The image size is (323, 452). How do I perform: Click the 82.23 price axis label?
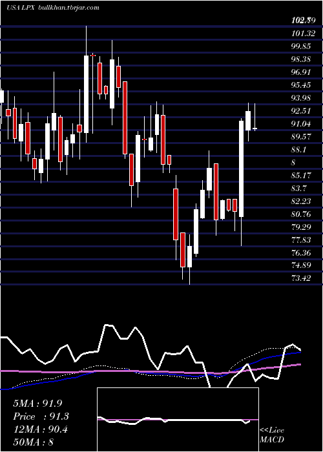click(302, 201)
